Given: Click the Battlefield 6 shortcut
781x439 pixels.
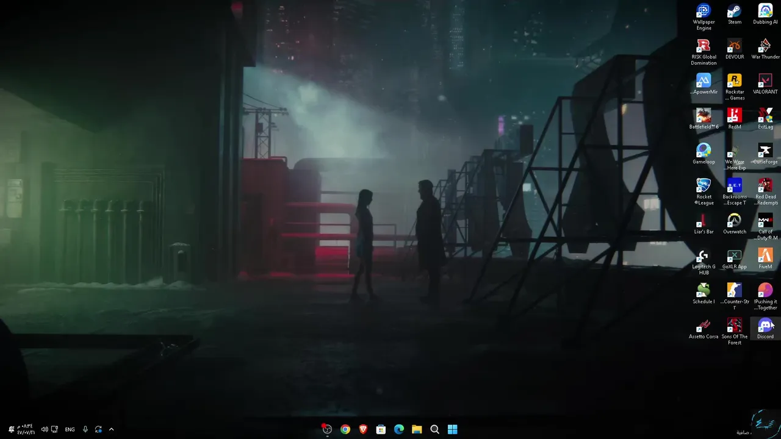Looking at the screenshot, I should (x=704, y=119).
